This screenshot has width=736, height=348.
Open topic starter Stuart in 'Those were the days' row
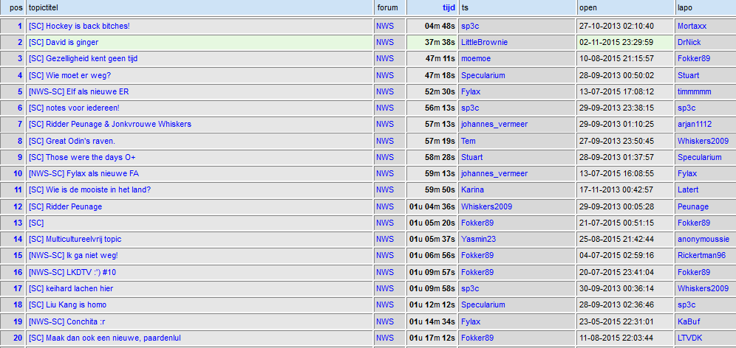(471, 157)
